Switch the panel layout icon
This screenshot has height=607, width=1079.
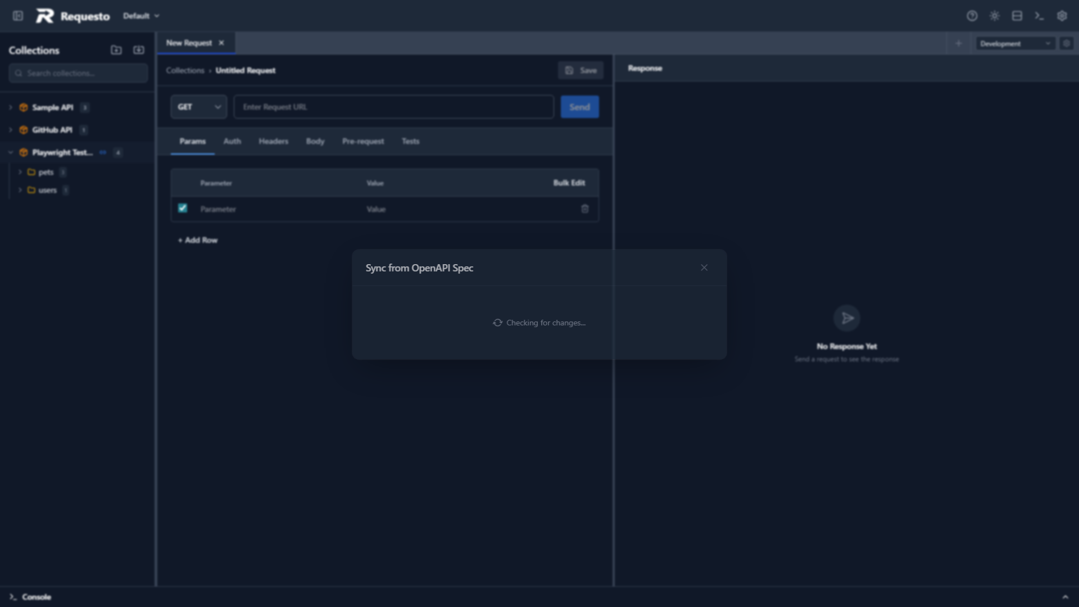[1017, 16]
